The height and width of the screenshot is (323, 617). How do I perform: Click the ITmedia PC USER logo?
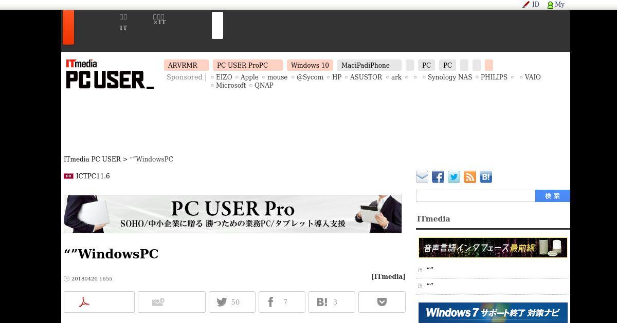(x=110, y=74)
